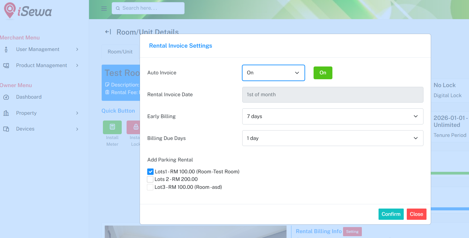Expand the Devices menu in sidebar

pos(41,129)
